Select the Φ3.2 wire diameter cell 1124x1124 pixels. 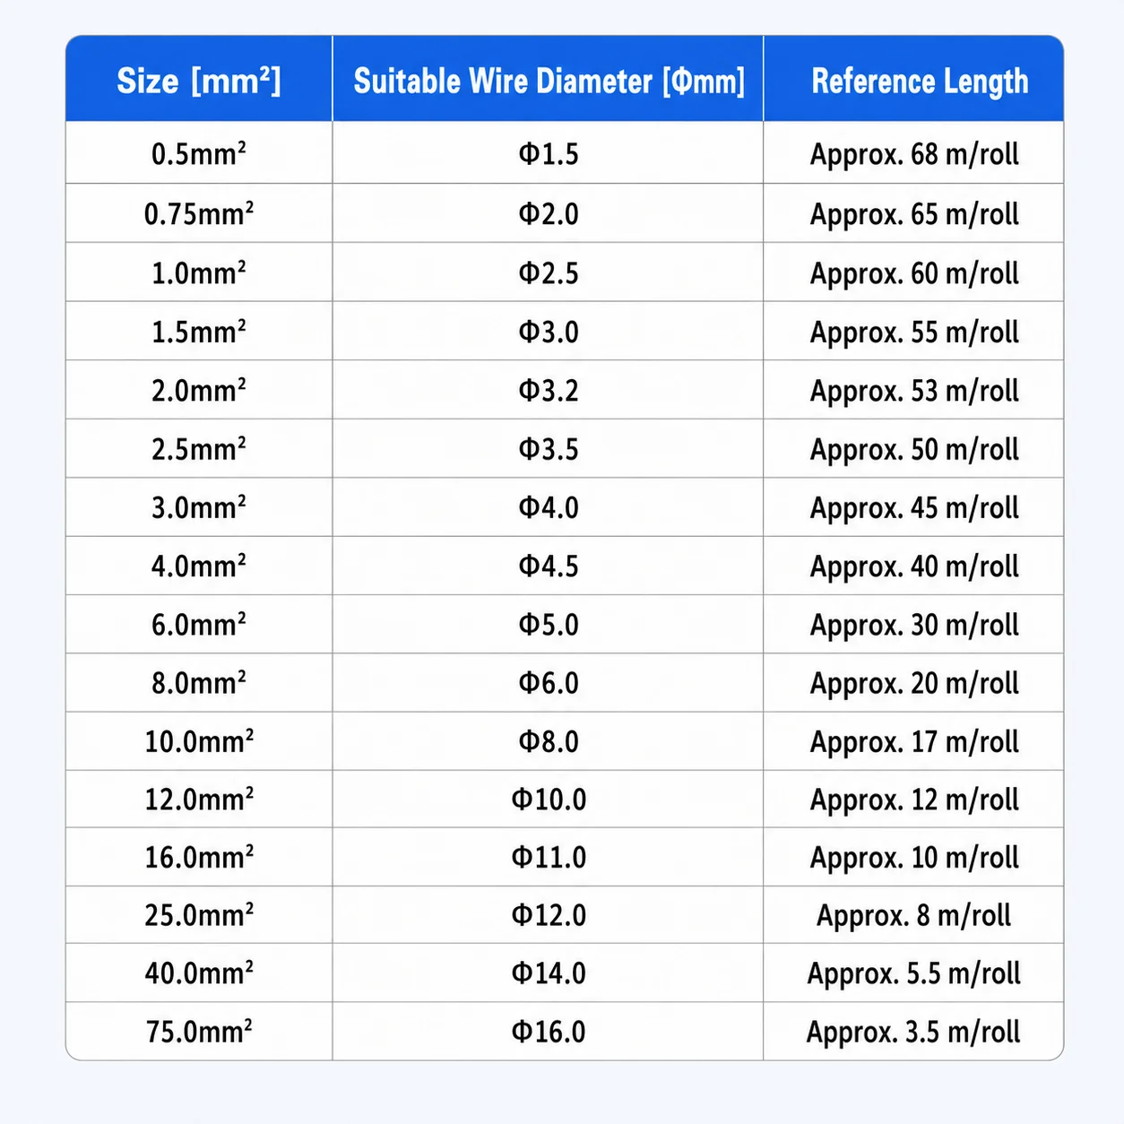tap(548, 390)
